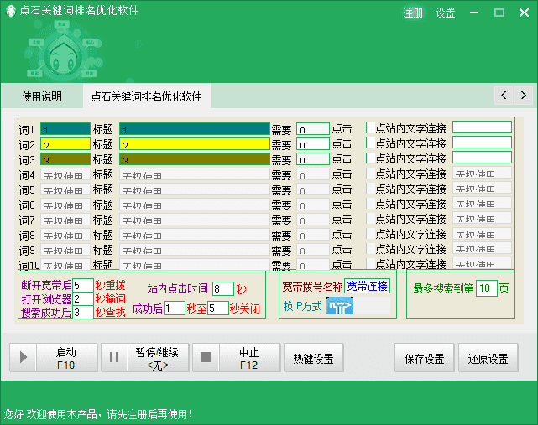Click the 换IP方式 network icon

click(340, 306)
